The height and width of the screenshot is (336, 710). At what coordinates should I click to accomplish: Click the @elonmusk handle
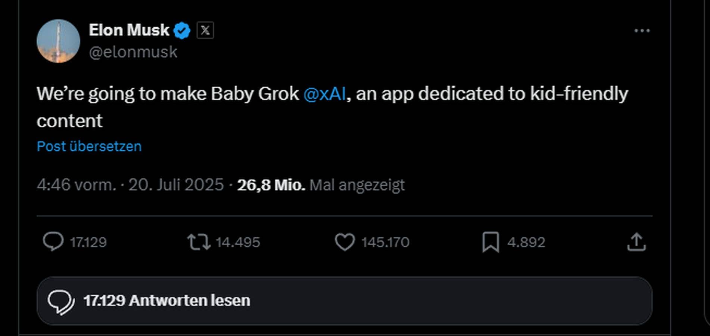click(133, 52)
